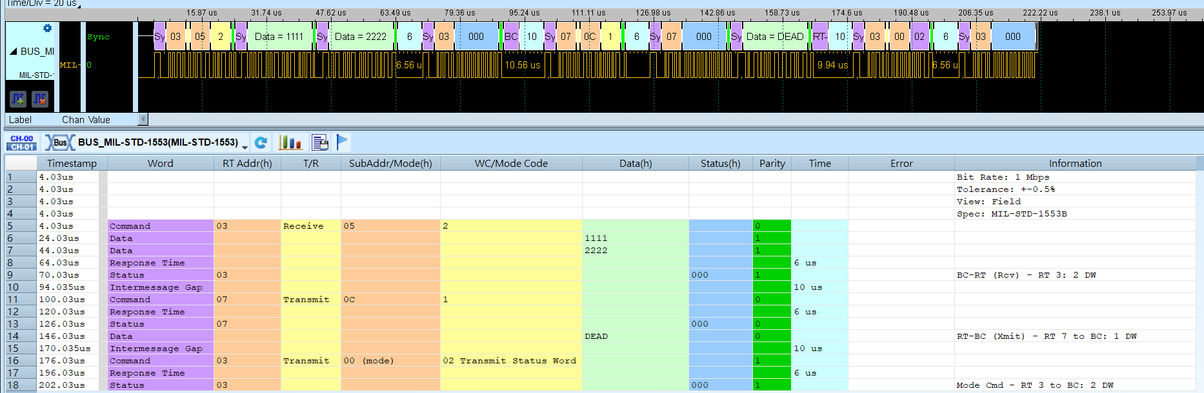Viewport: 1204px width, 393px height.
Task: Click the 142.86 us time ruler mark
Action: point(717,13)
